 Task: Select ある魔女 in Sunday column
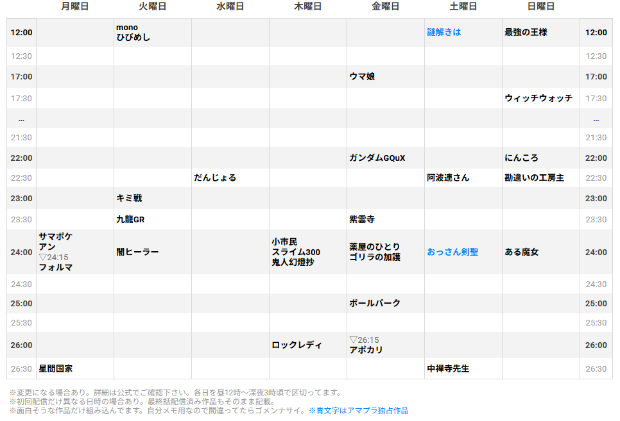[521, 252]
